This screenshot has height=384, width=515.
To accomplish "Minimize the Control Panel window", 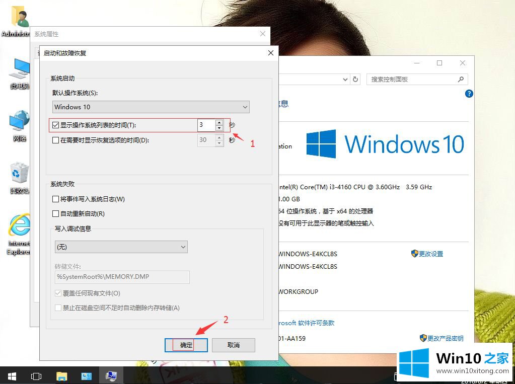I will click(417, 63).
